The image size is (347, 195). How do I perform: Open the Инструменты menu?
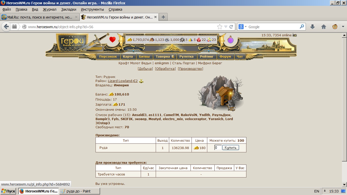pyautogui.click(x=92, y=9)
